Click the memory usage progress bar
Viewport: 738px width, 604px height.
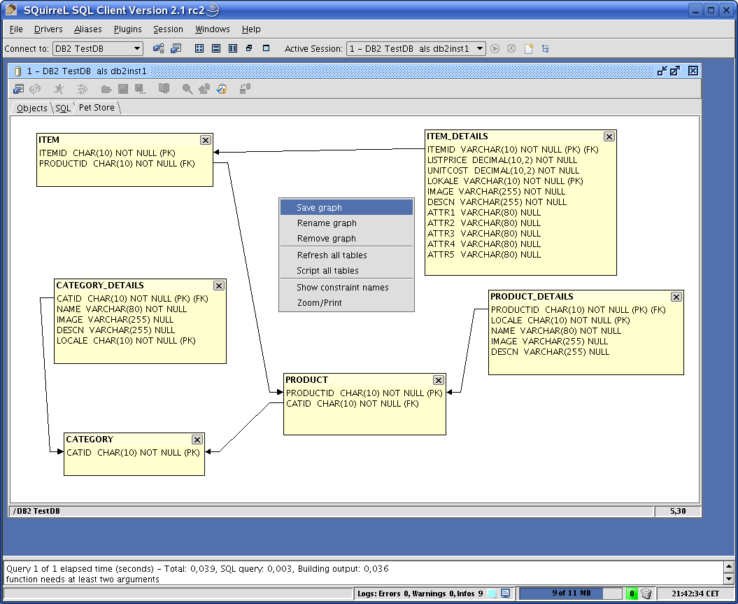[x=570, y=594]
